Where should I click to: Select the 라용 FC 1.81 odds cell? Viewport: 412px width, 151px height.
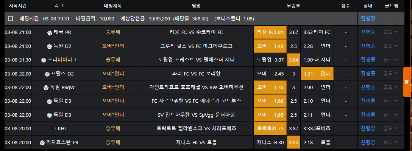coord(270,32)
